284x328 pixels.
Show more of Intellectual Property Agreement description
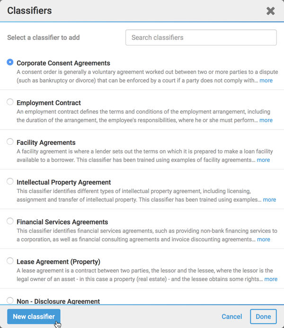[269, 200]
